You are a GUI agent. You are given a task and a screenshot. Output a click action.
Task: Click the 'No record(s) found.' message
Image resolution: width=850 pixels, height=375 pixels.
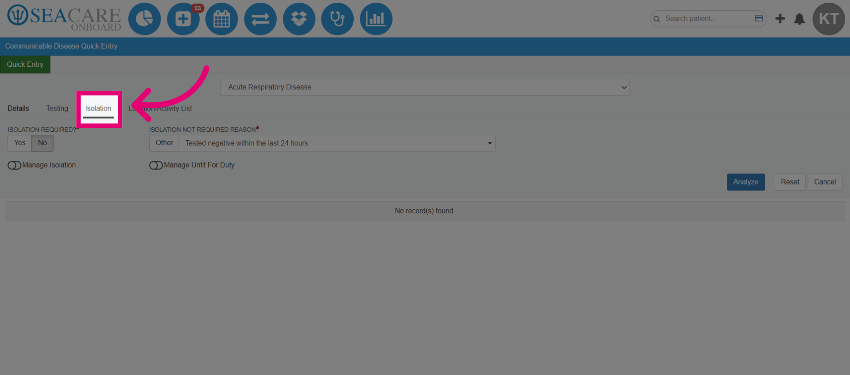pyautogui.click(x=425, y=211)
